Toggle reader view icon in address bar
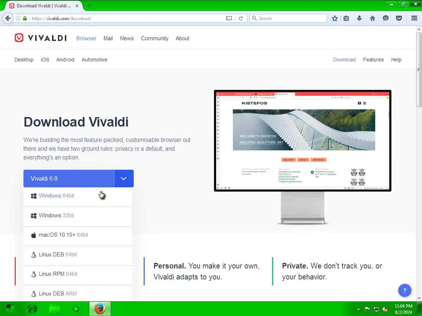 click(229, 18)
